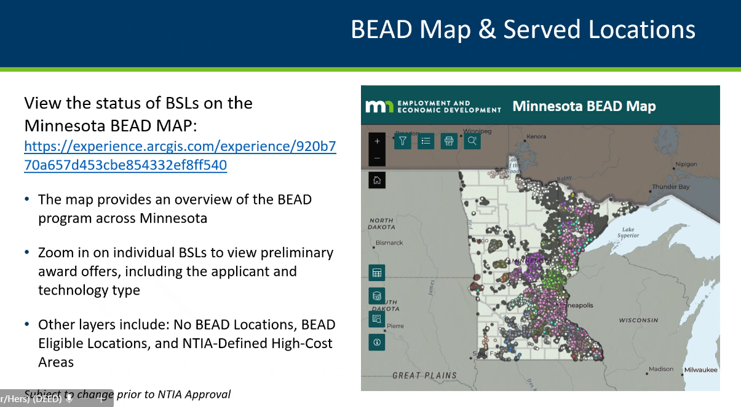The height and width of the screenshot is (407, 741).
Task: Open the add data layers widget
Action: click(x=377, y=296)
